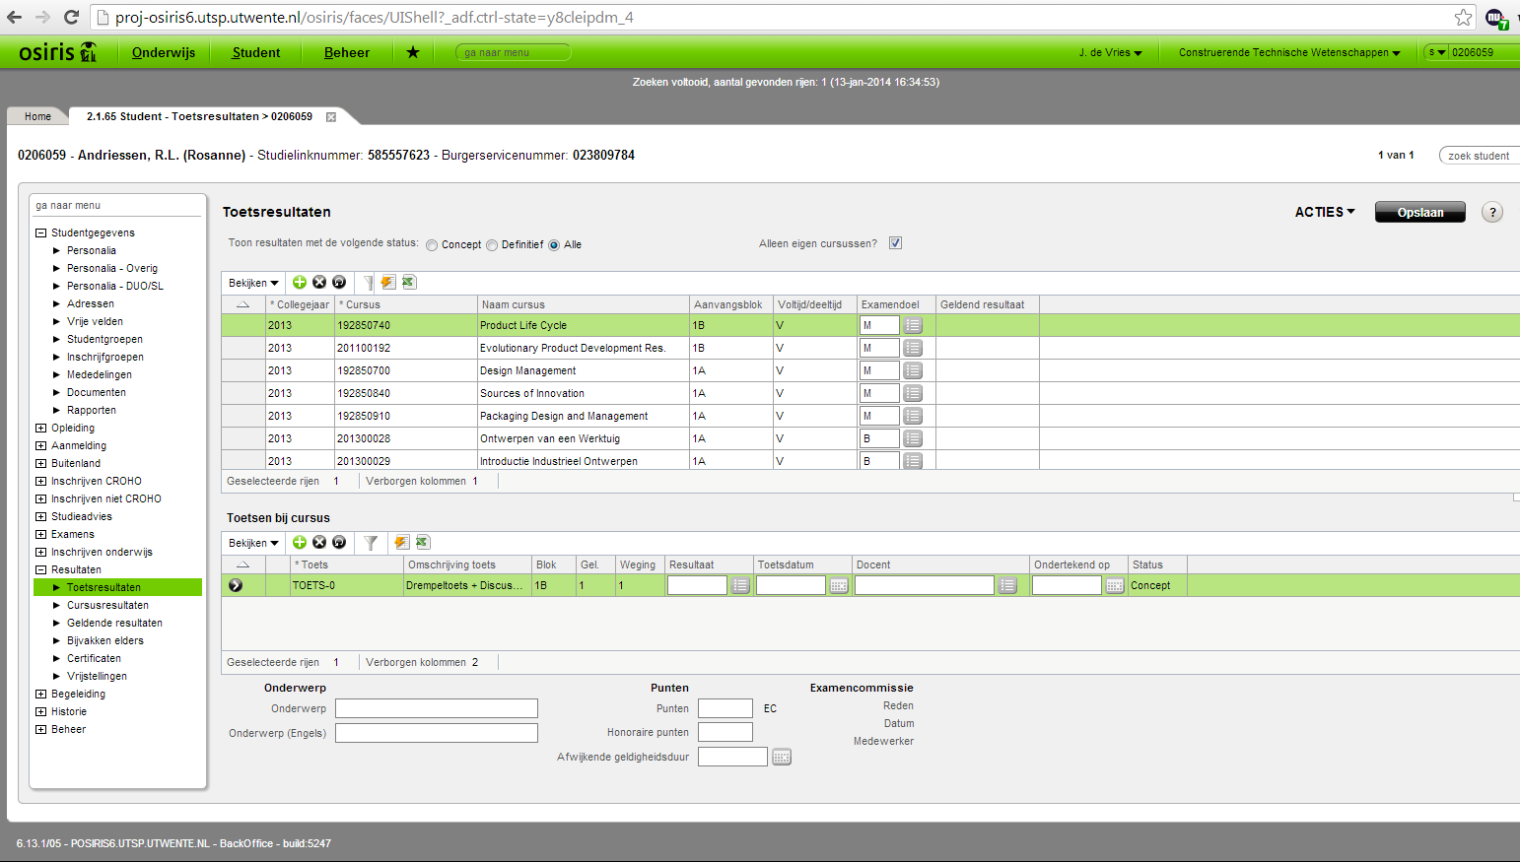Image resolution: width=1520 pixels, height=863 pixels.
Task: Export to Excel icon in Toetsresultaten toolbar
Action: coord(409,283)
